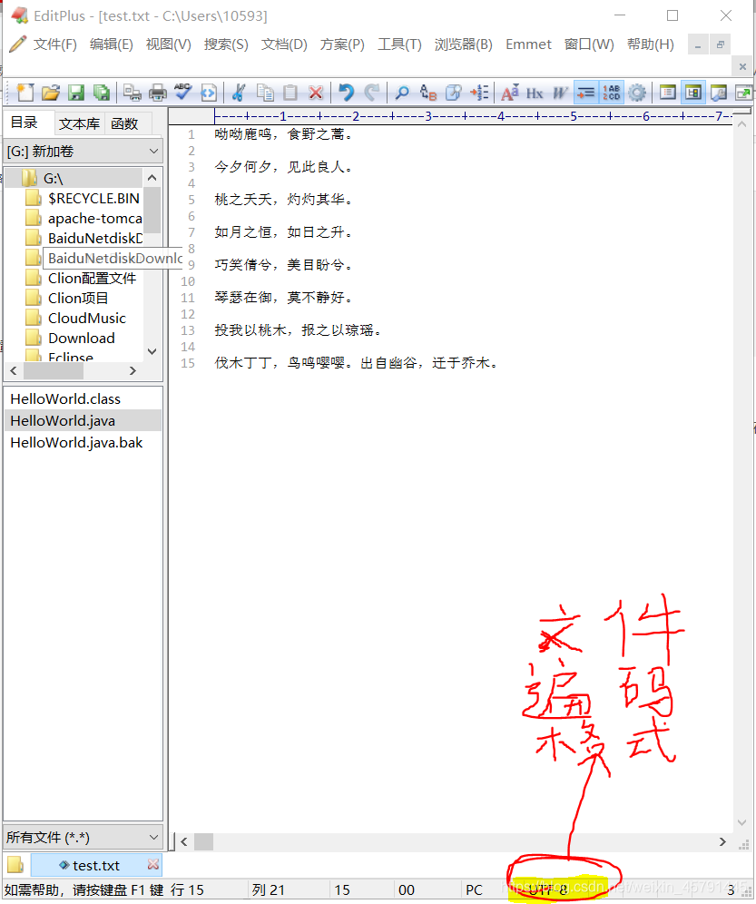The height and width of the screenshot is (904, 756).
Task: Open Replace with the A-to-B icon
Action: click(x=427, y=93)
